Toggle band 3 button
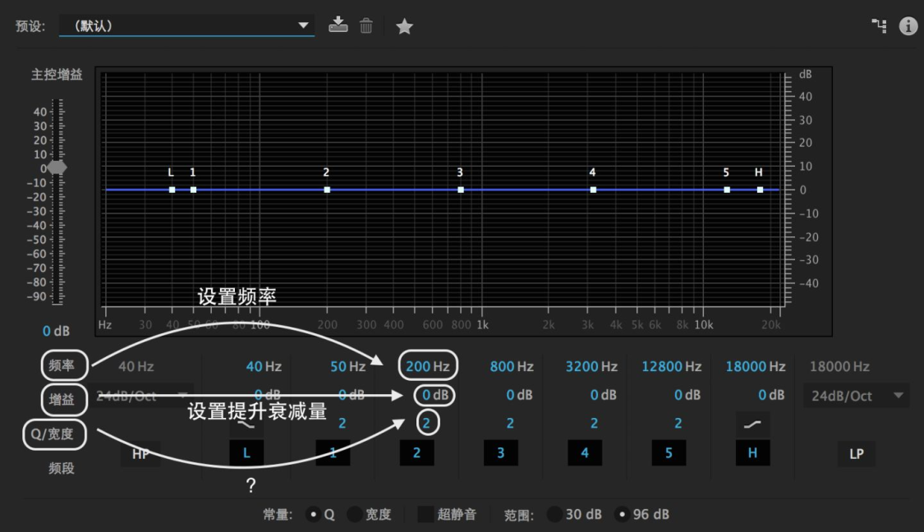Screen dimensions: 924x532 click(x=500, y=453)
